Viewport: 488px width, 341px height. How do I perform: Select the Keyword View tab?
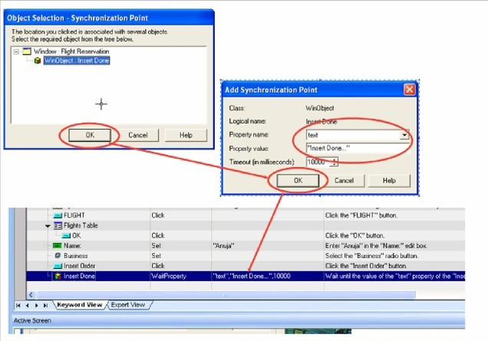tap(80, 305)
